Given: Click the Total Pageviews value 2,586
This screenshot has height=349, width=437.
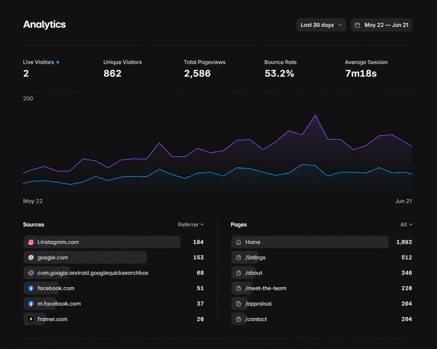Looking at the screenshot, I should click(x=197, y=73).
